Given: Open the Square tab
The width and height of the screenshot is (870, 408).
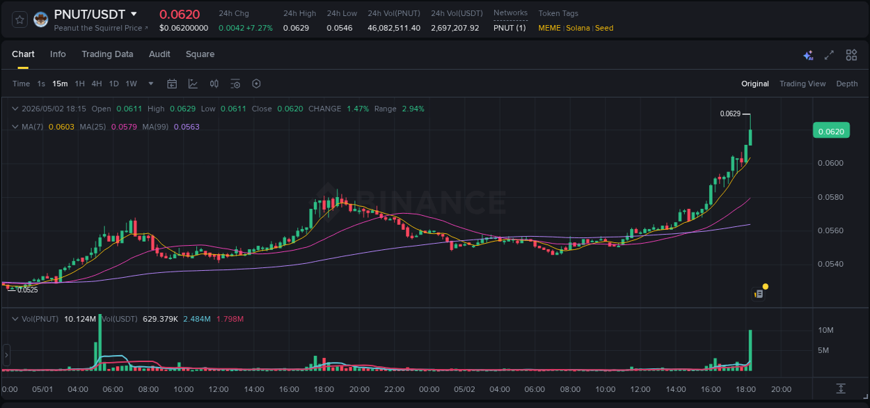Looking at the screenshot, I should (200, 54).
